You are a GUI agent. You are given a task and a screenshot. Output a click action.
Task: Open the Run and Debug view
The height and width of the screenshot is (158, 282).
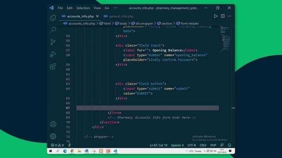(53, 54)
